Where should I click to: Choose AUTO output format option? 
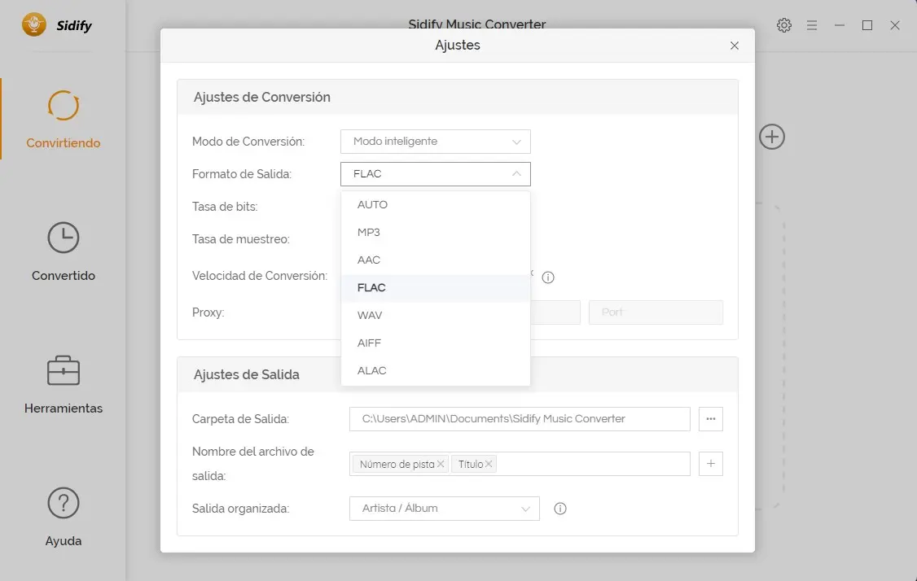click(372, 205)
